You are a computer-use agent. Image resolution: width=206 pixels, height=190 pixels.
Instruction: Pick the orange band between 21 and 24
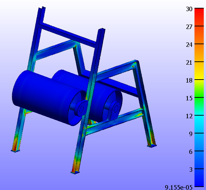coord(199,53)
